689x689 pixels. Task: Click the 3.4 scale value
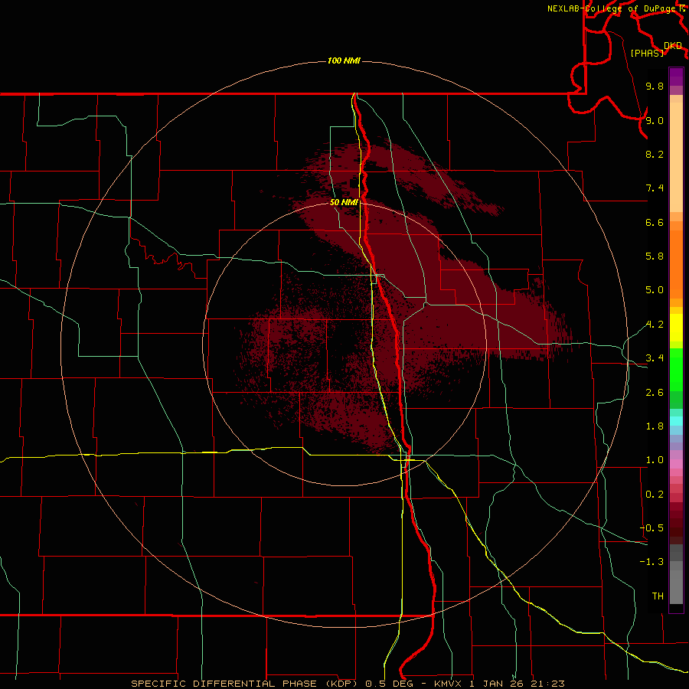pos(655,358)
